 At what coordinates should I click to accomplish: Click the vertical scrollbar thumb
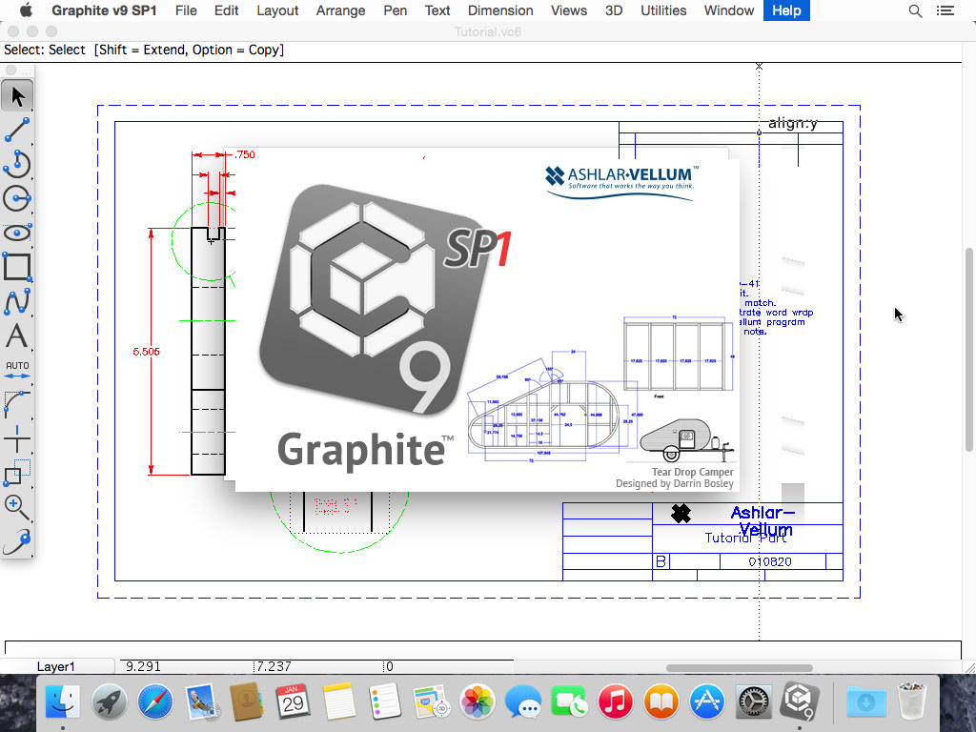click(x=968, y=349)
